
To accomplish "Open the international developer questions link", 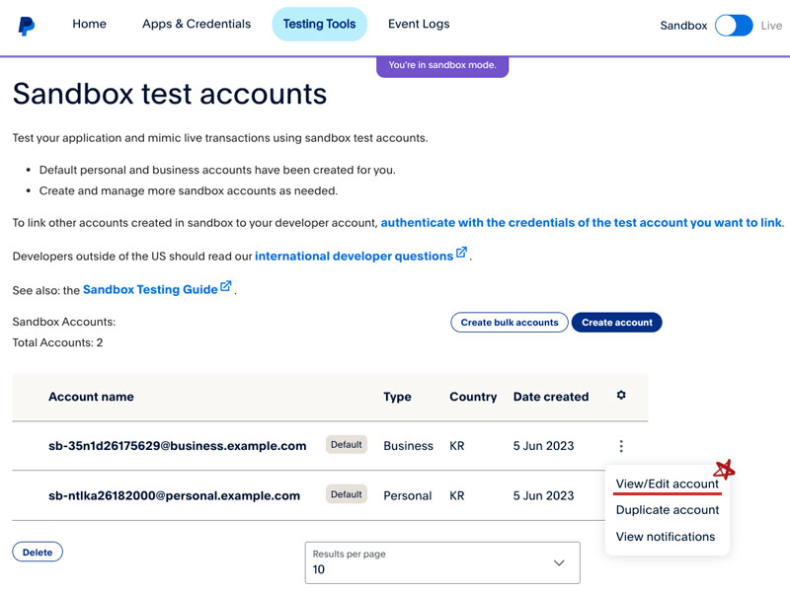I will (x=354, y=256).
